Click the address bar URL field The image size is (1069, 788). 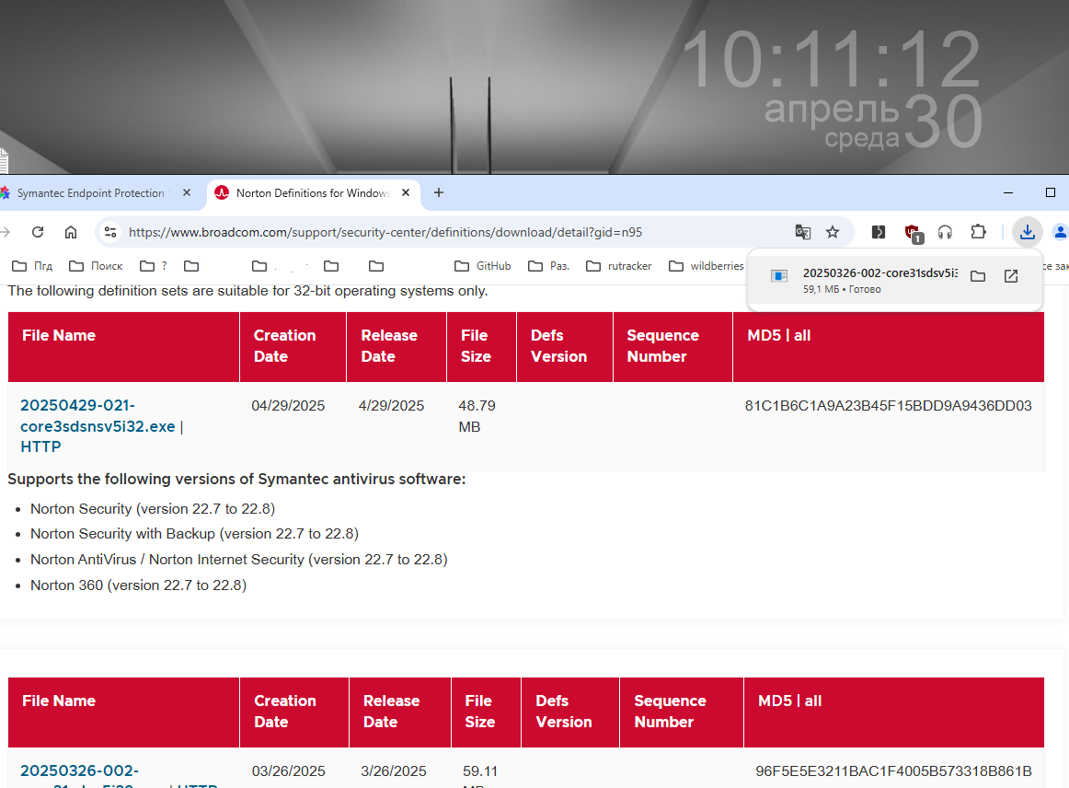[x=442, y=232]
